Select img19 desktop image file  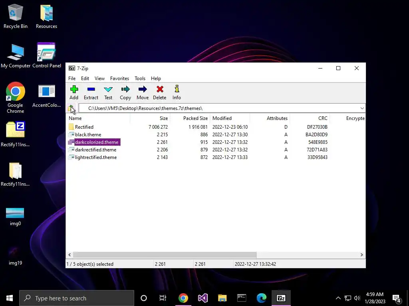click(x=15, y=256)
